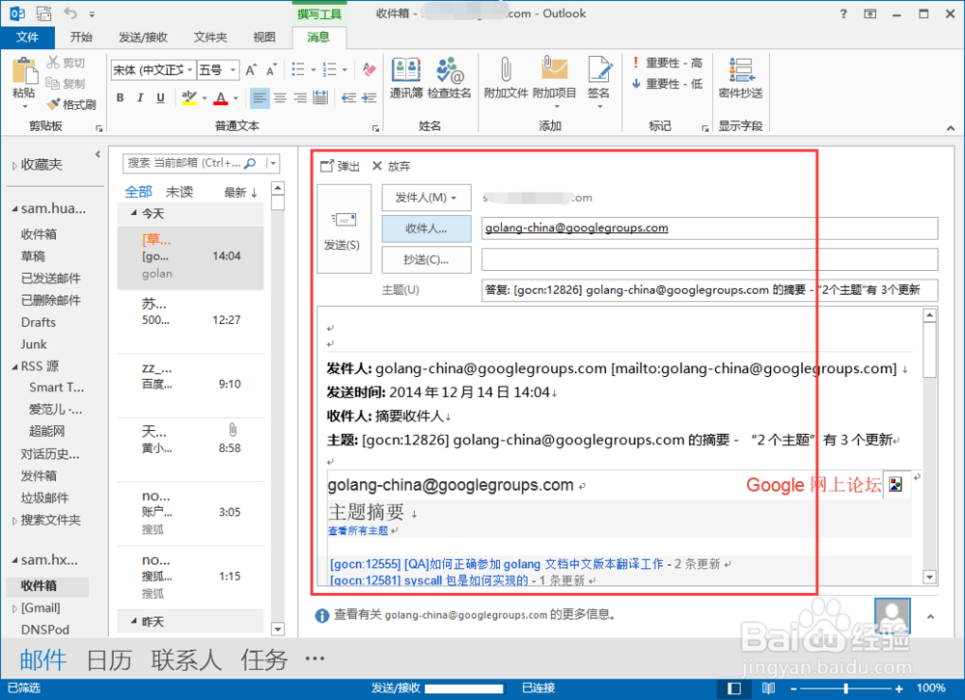This screenshot has height=700, width=965.
Task: Open the font size dropdown (五号)
Action: [x=233, y=70]
